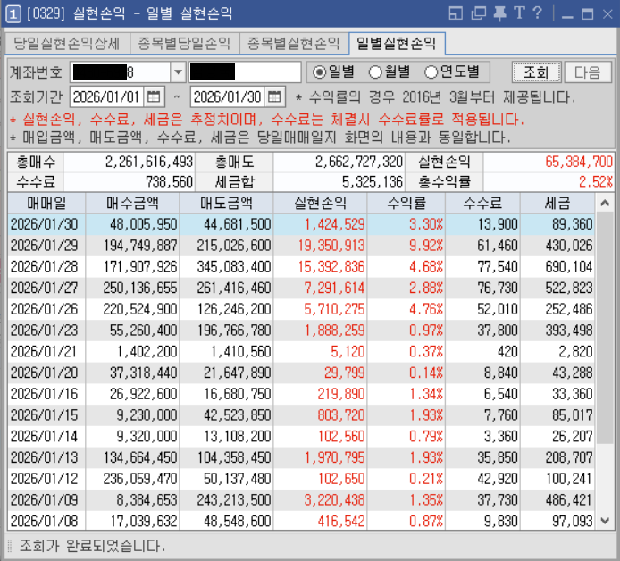Click realized profit 29,799 cell
The image size is (620, 561).
[344, 373]
